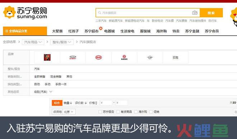Image resolution: width=237 pixels, height=139 pixels.
Task: Click the 新能源汽车 hot search link
Action: point(116,21)
